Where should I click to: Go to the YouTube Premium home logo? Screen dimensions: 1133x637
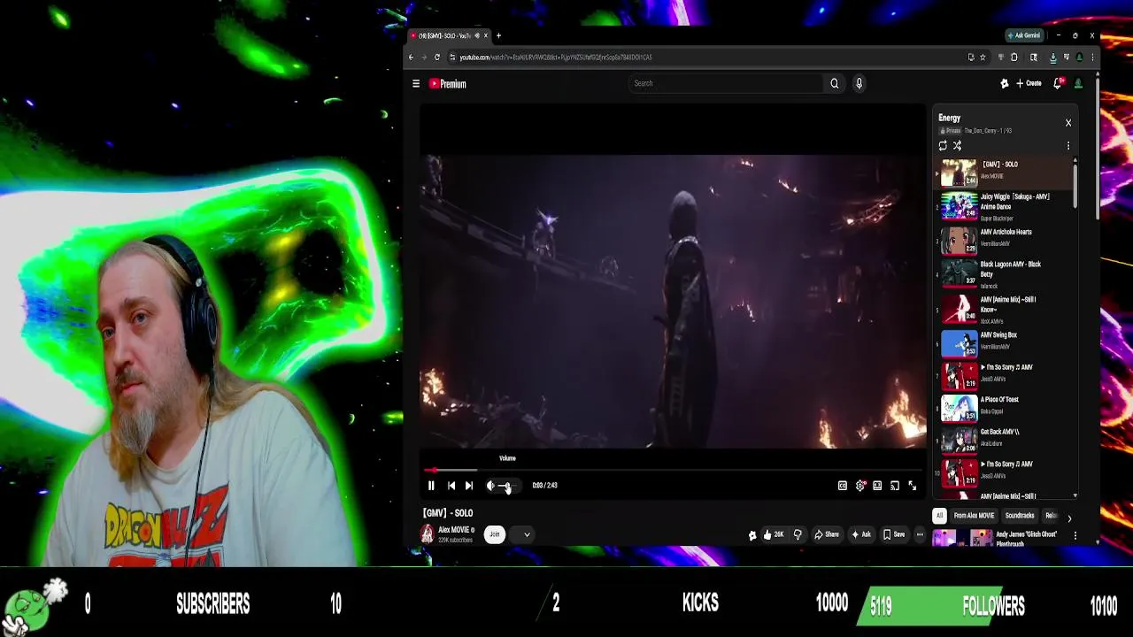pyautogui.click(x=448, y=84)
